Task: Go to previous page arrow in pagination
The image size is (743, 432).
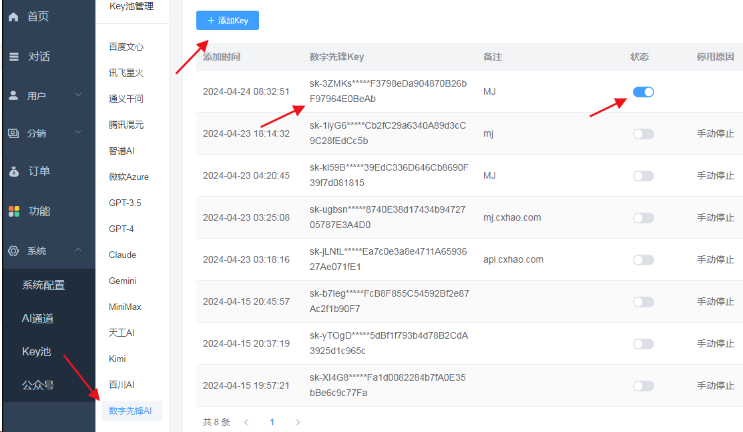Action: click(246, 422)
